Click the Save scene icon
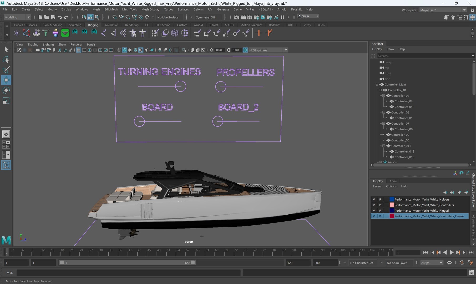Screen dimensions: 476x284 click(53, 17)
